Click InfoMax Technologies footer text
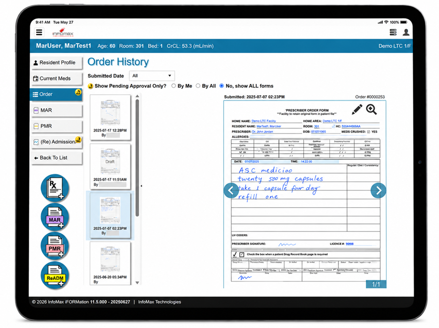This screenshot has height=328, width=439. click(x=160, y=302)
